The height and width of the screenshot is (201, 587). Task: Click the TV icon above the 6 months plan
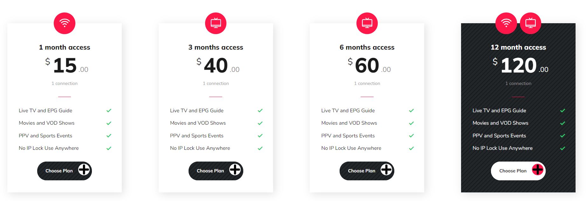click(367, 23)
